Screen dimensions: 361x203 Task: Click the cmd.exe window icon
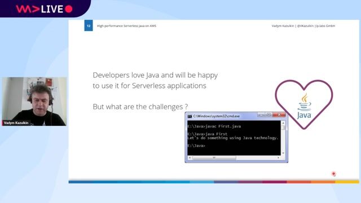(190, 117)
